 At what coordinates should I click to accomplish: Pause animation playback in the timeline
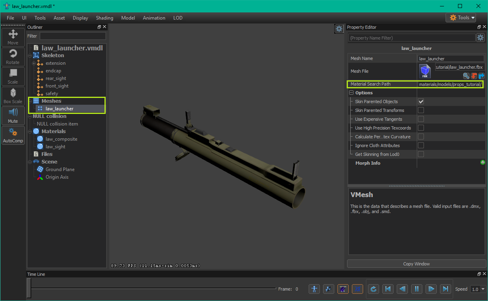click(416, 289)
